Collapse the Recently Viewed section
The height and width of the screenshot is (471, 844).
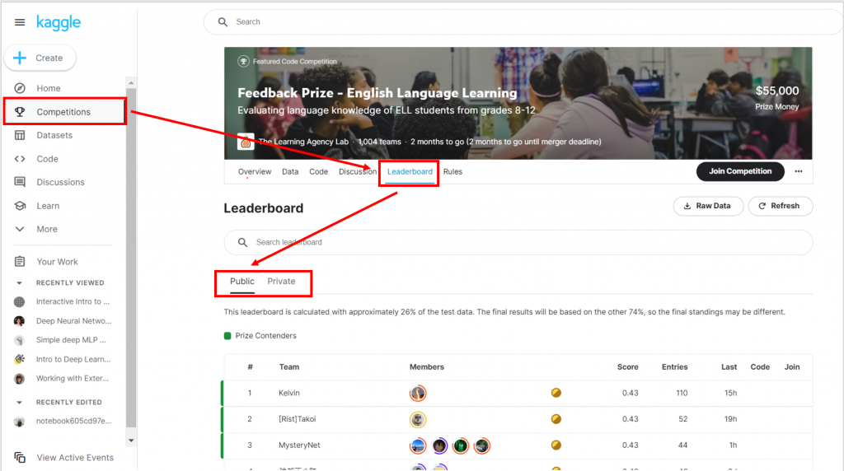point(20,282)
